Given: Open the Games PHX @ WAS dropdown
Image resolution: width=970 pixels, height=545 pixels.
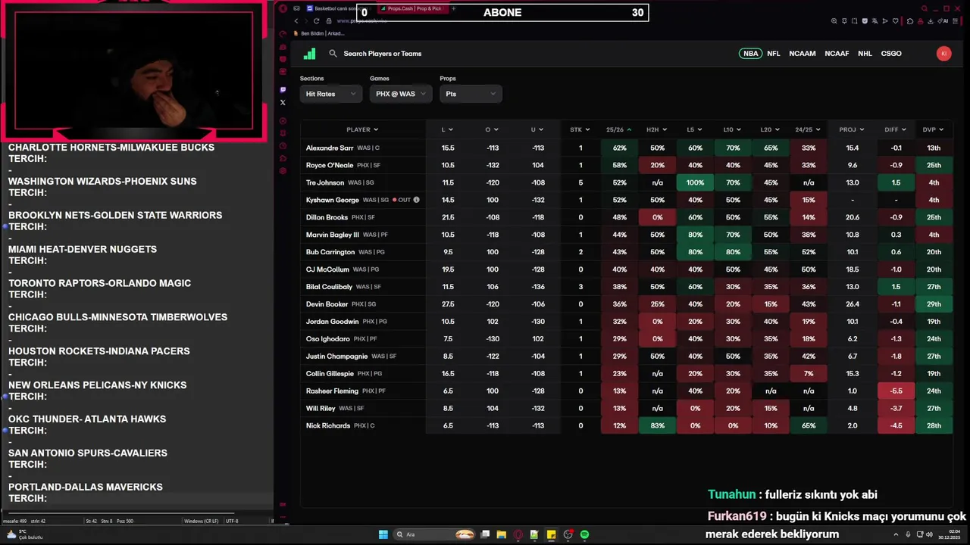Looking at the screenshot, I should pos(401,94).
